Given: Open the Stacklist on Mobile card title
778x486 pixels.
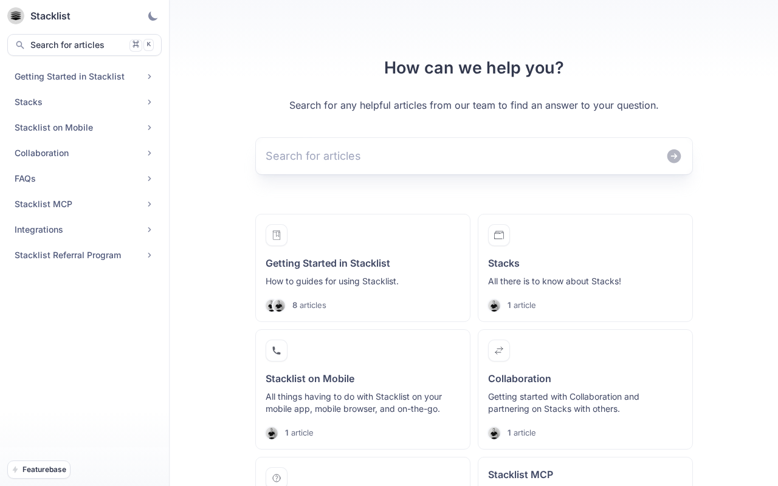Looking at the screenshot, I should tap(310, 378).
